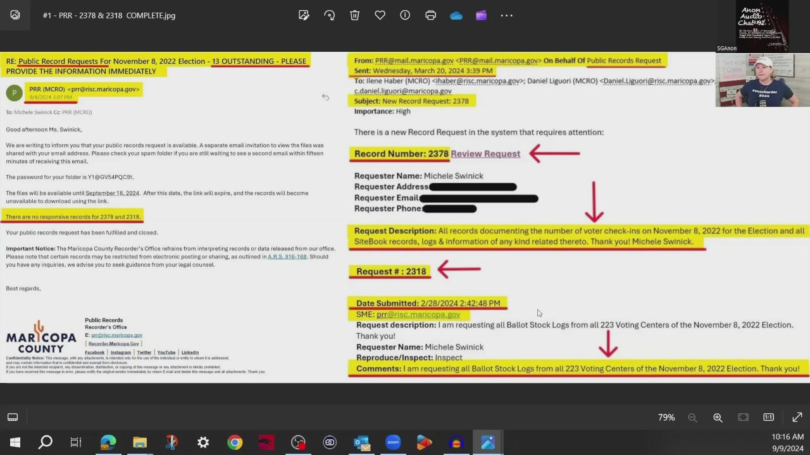Click prr@risc.maricopa.gov link beside SME
The width and height of the screenshot is (810, 455).
[x=418, y=315]
